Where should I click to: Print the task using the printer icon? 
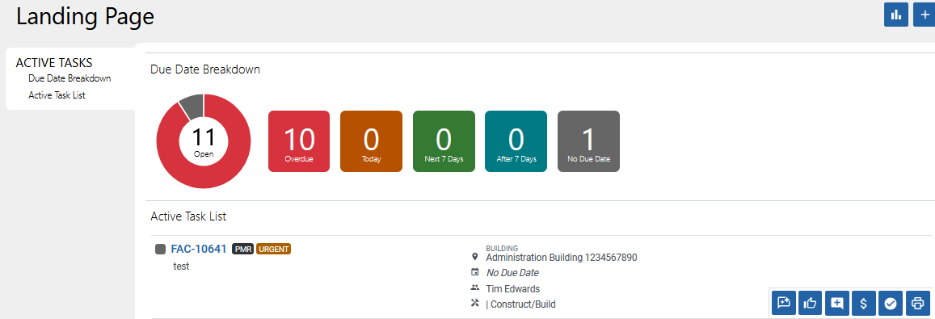[917, 303]
